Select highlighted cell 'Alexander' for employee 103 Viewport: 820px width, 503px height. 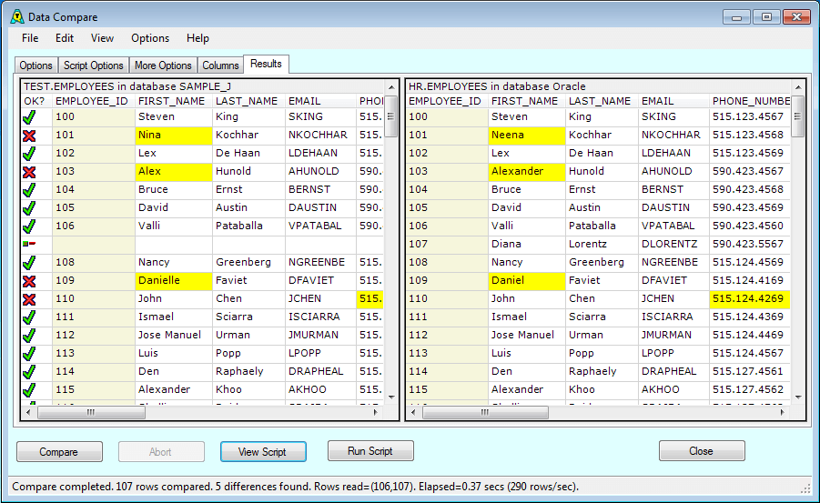[527, 172]
